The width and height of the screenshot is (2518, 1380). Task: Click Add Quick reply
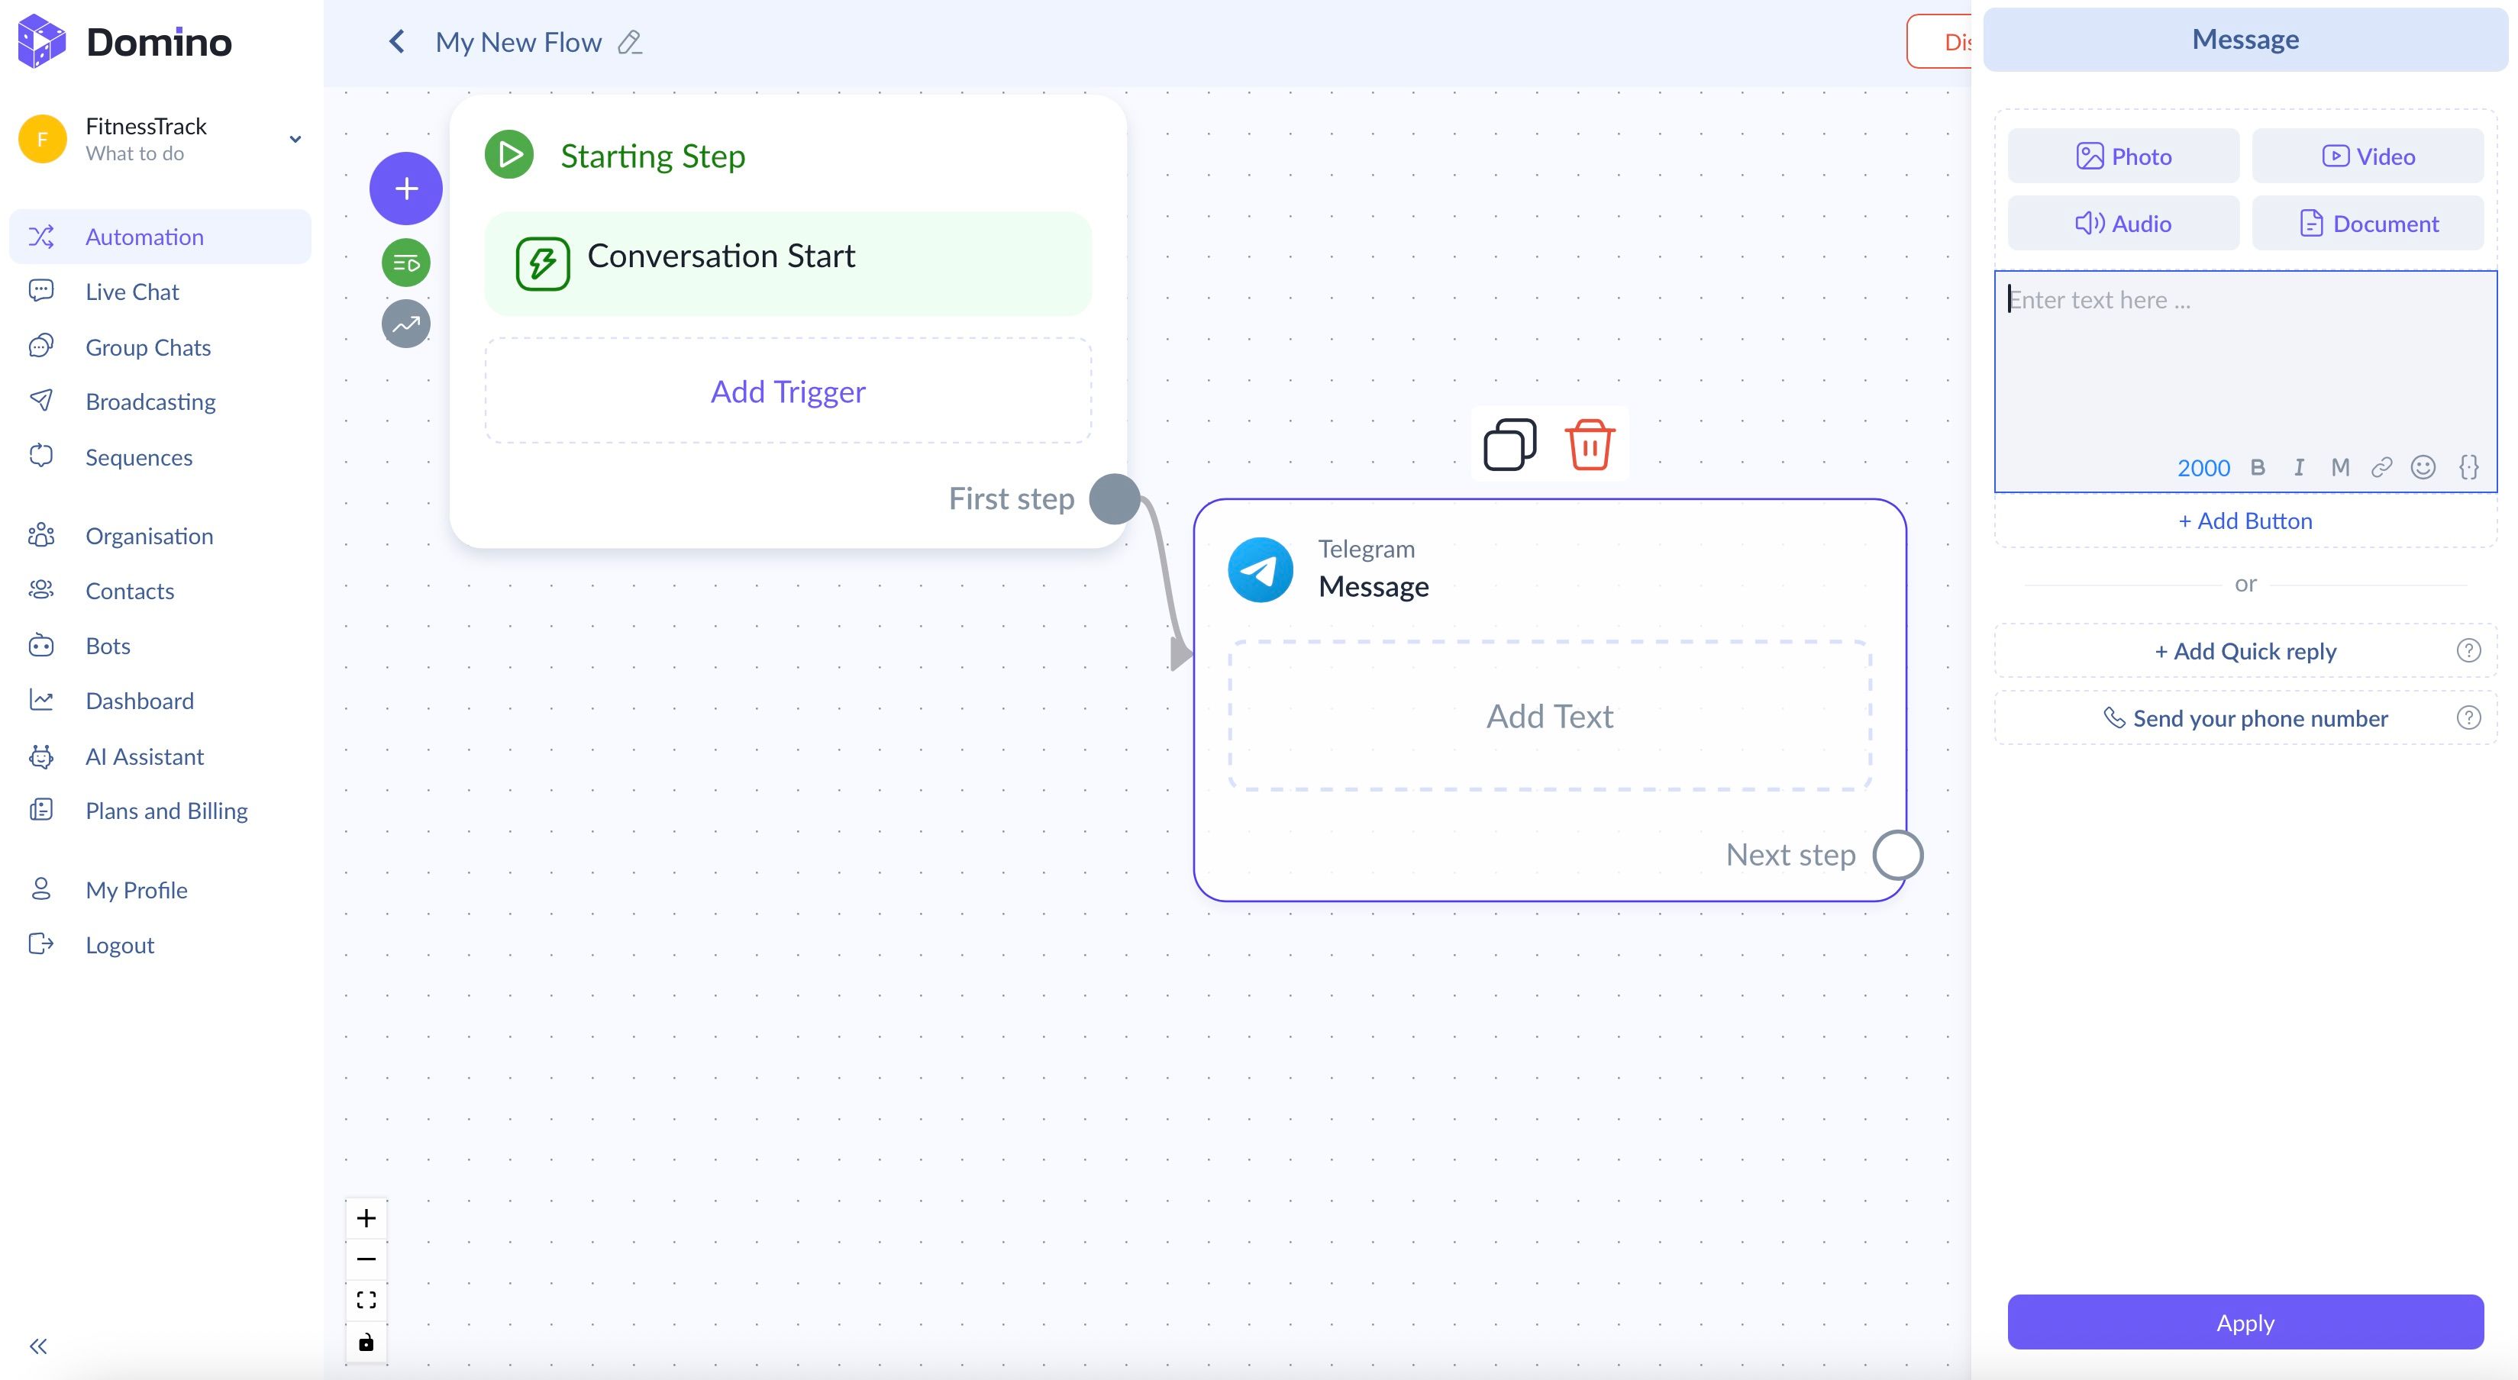point(2245,651)
